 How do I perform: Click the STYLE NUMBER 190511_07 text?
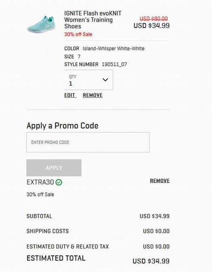(95, 64)
